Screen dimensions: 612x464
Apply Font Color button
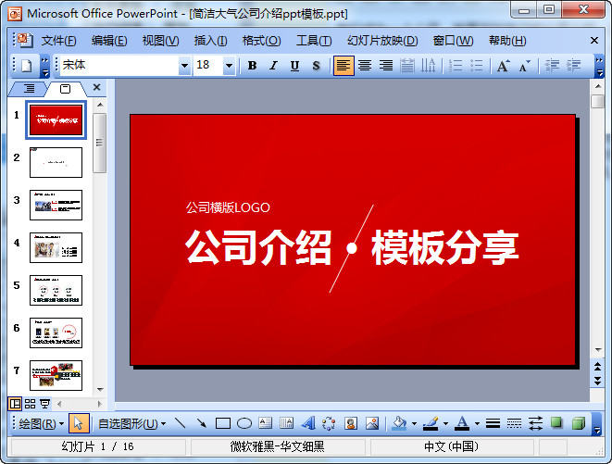463,423
